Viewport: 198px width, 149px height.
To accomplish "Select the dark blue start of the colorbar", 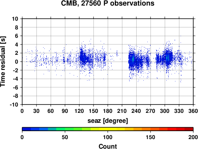I will [27, 129].
